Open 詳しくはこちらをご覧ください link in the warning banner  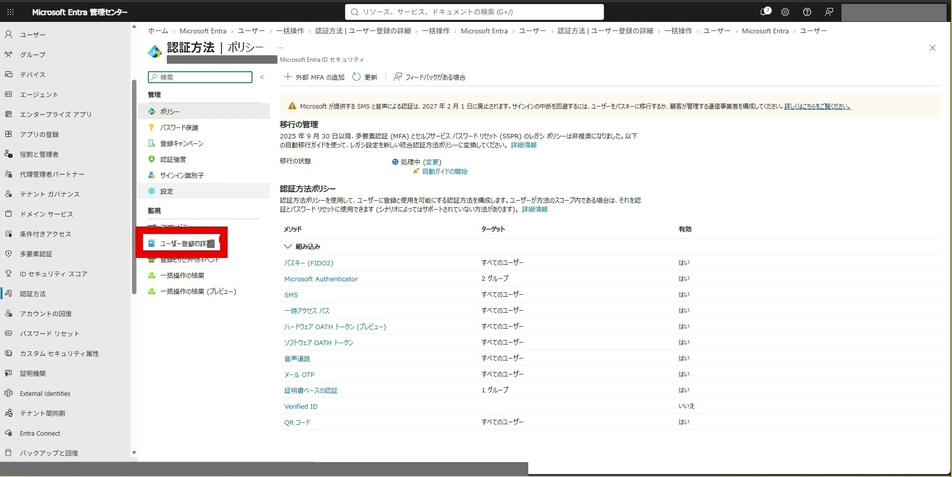(x=818, y=107)
